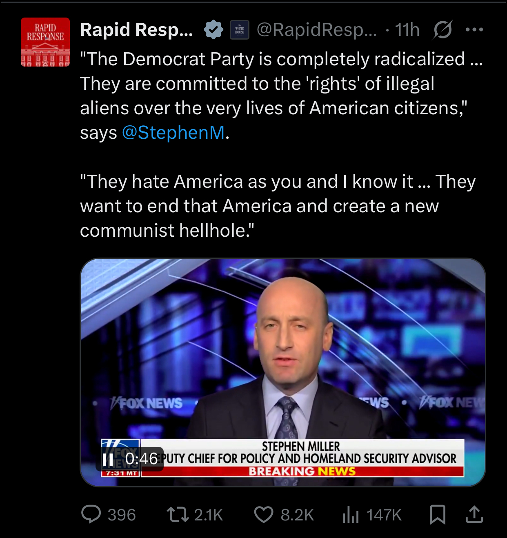Click the reply speech bubble icon
507x538 pixels.
coord(91,514)
